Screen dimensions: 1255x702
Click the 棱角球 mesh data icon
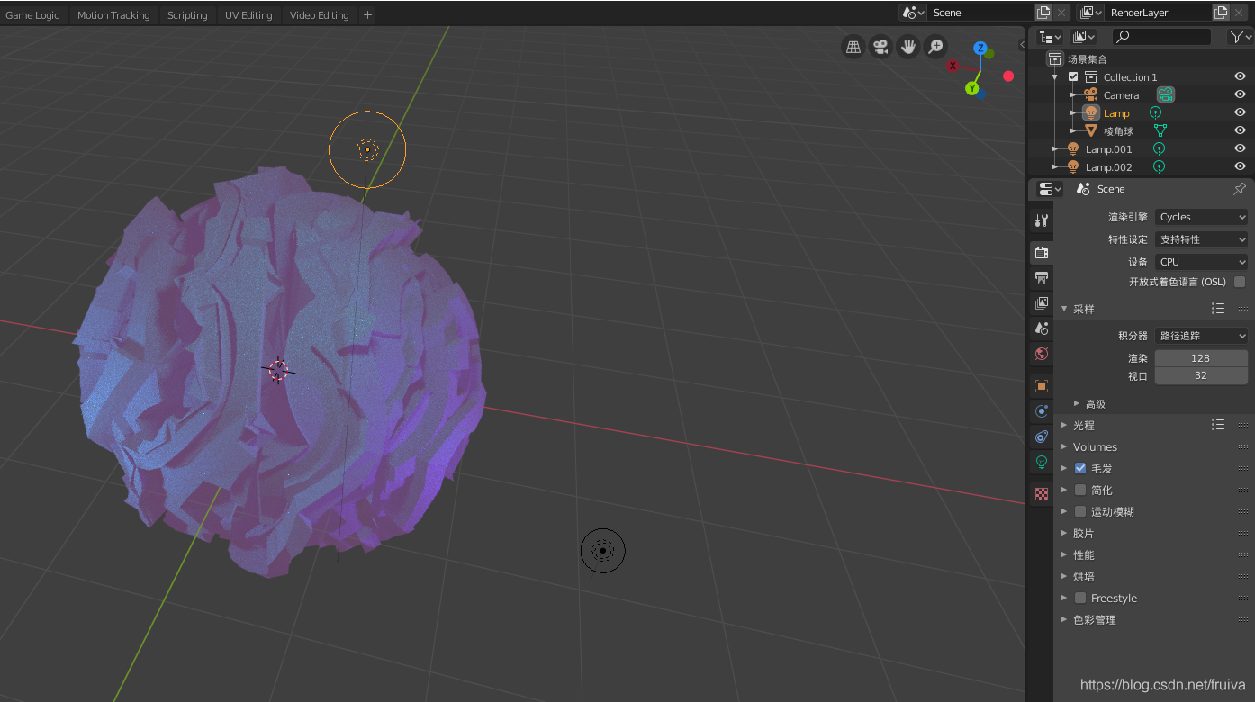1160,130
